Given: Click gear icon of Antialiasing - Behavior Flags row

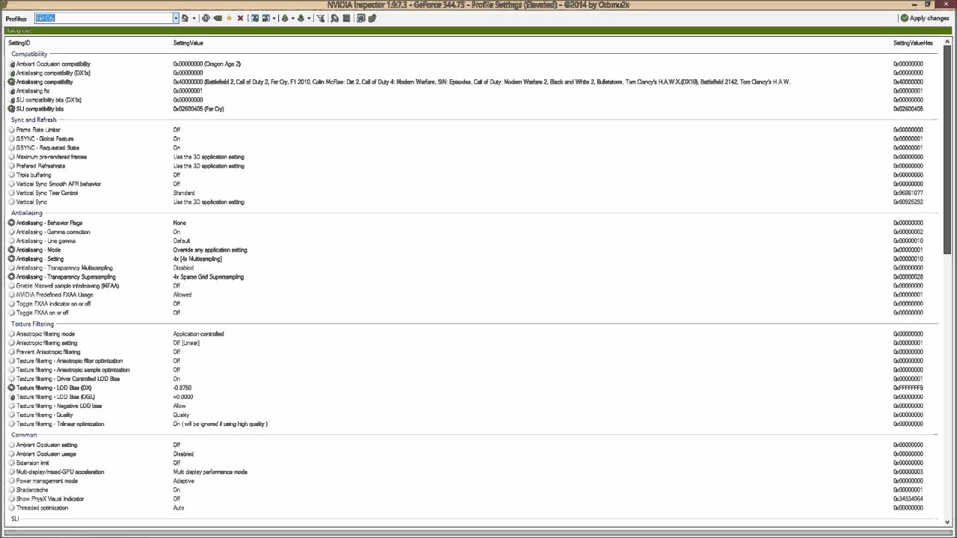Looking at the screenshot, I should pos(11,223).
